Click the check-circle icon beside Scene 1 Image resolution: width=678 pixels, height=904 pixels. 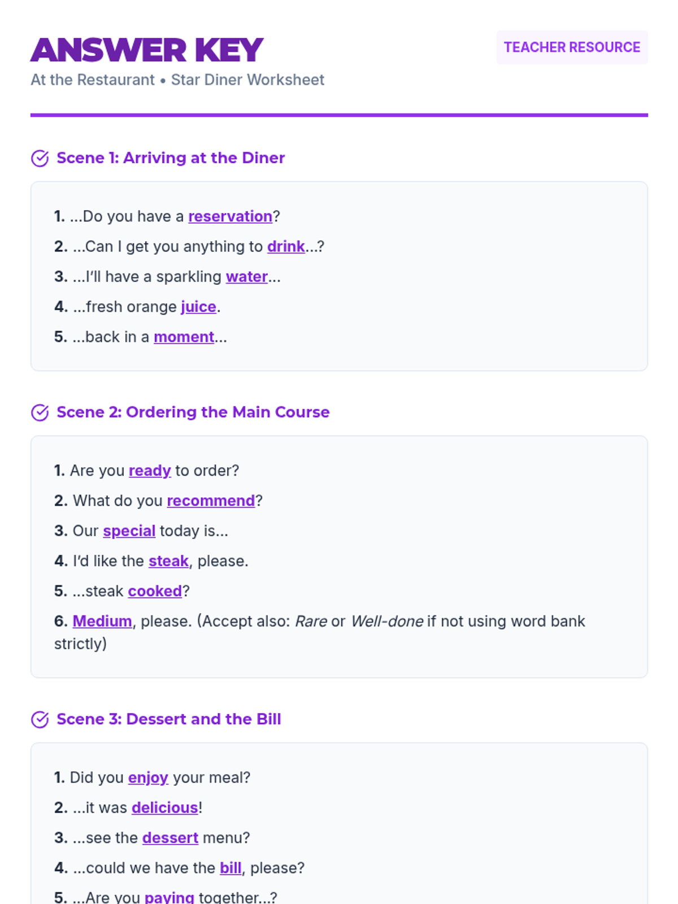pyautogui.click(x=40, y=158)
